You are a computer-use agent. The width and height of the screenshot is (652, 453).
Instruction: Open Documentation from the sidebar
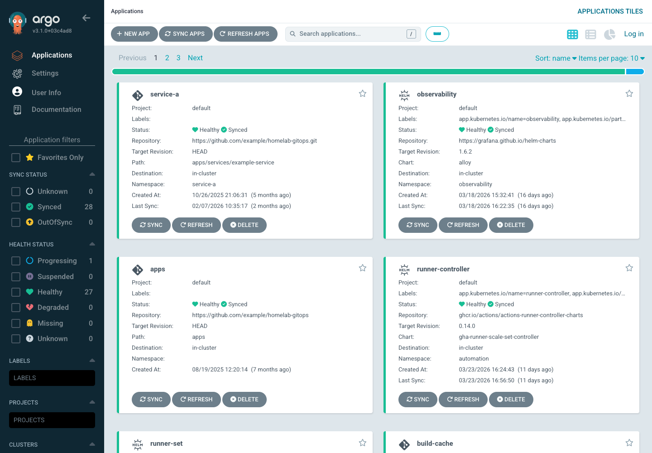point(57,110)
